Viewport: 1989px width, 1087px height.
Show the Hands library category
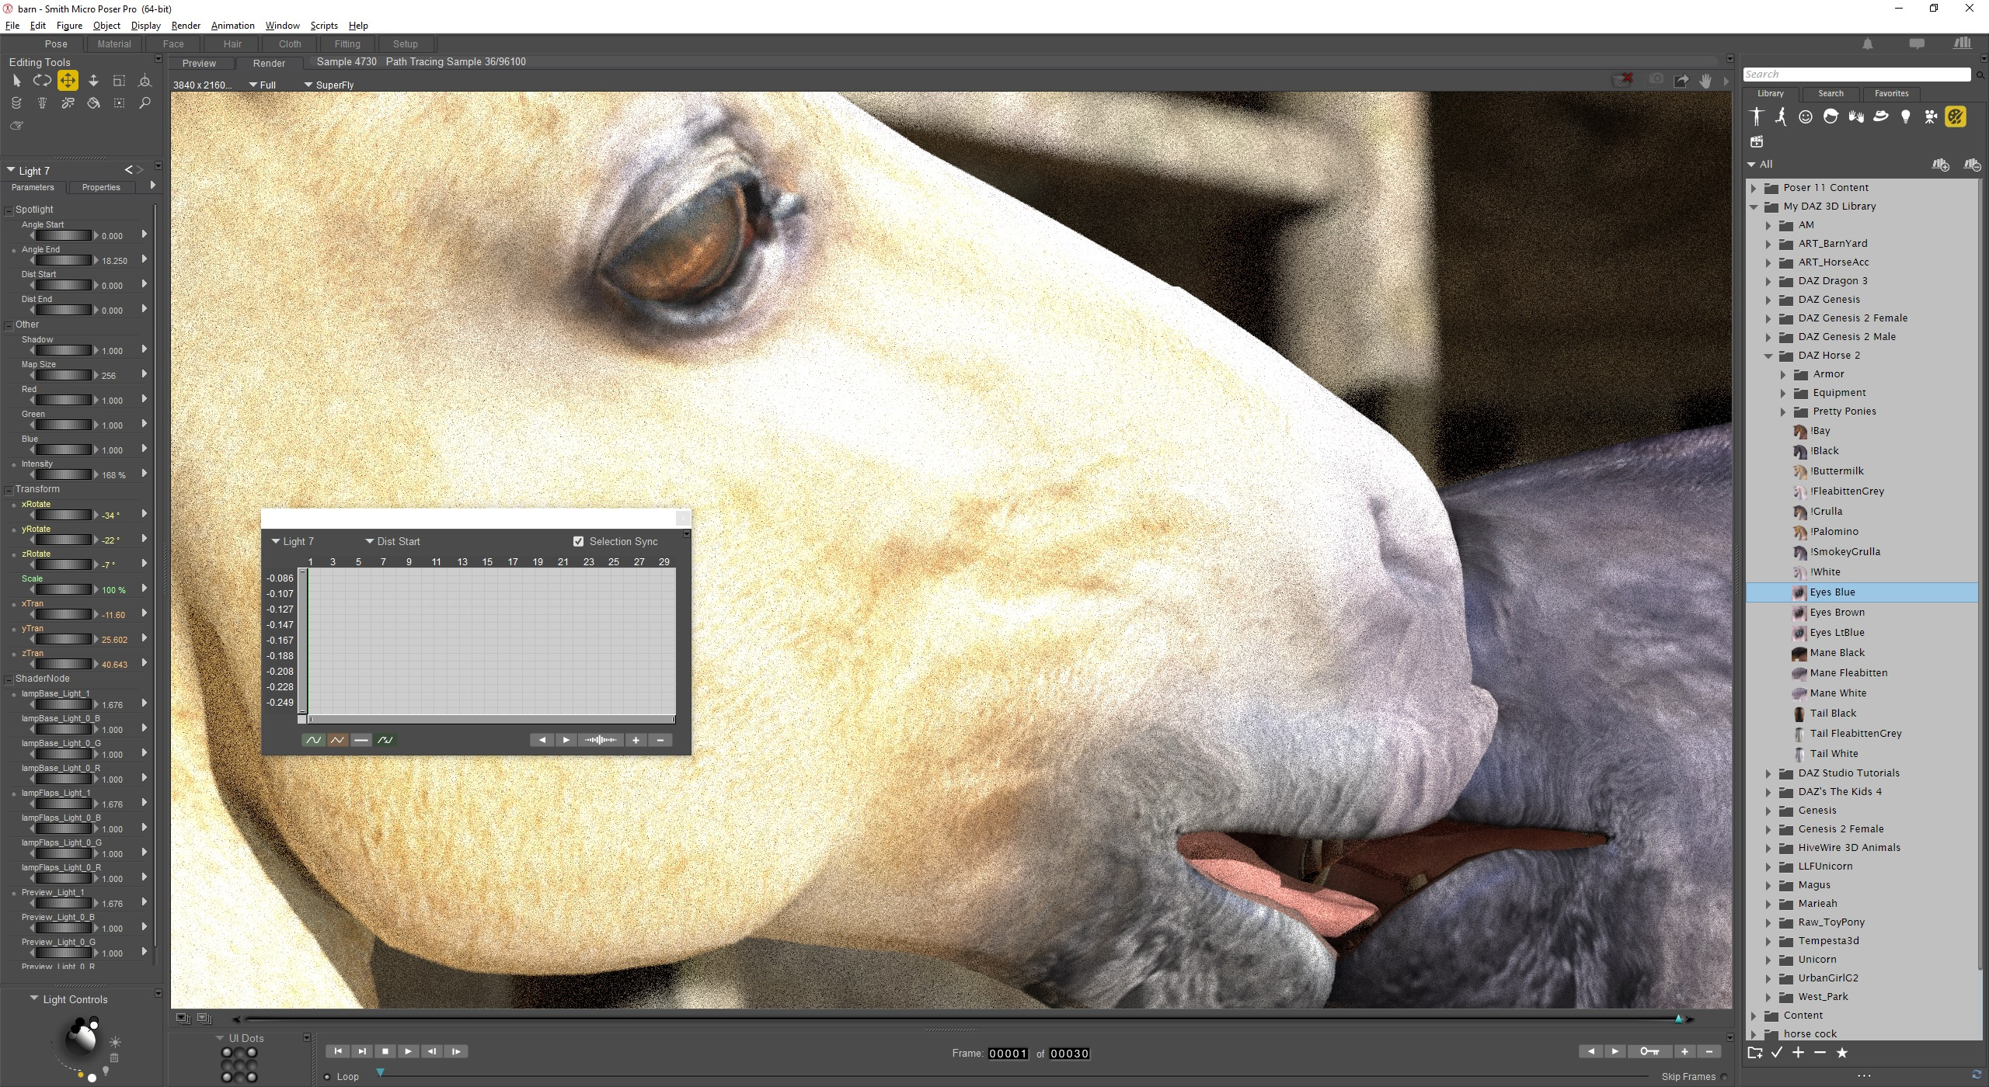pos(1856,117)
